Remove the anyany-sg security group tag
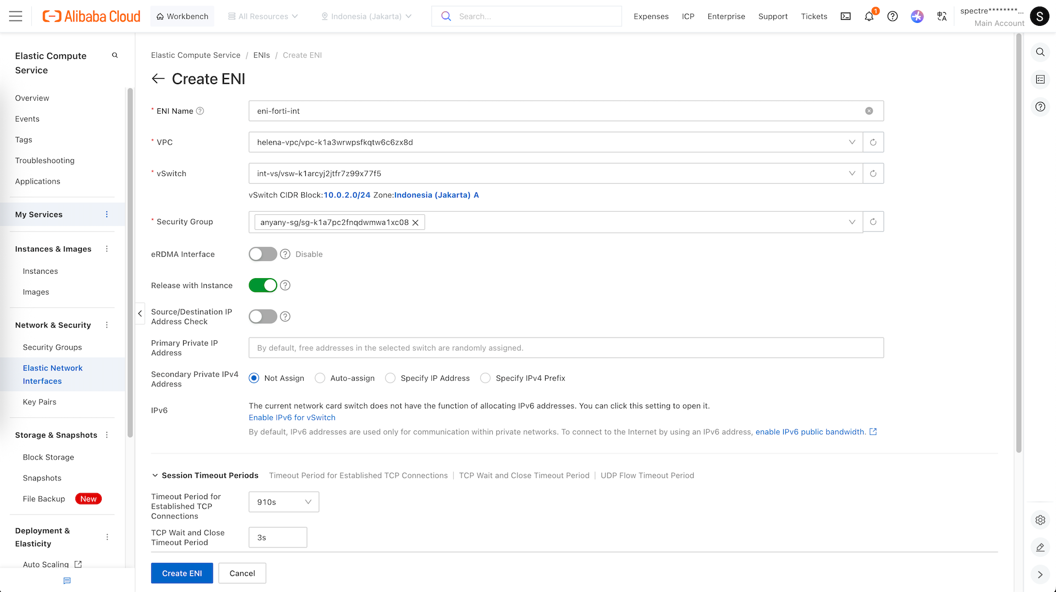The width and height of the screenshot is (1056, 592). point(416,223)
